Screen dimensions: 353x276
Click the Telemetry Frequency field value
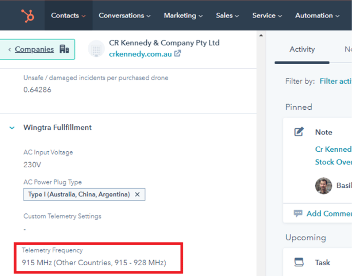click(x=94, y=263)
